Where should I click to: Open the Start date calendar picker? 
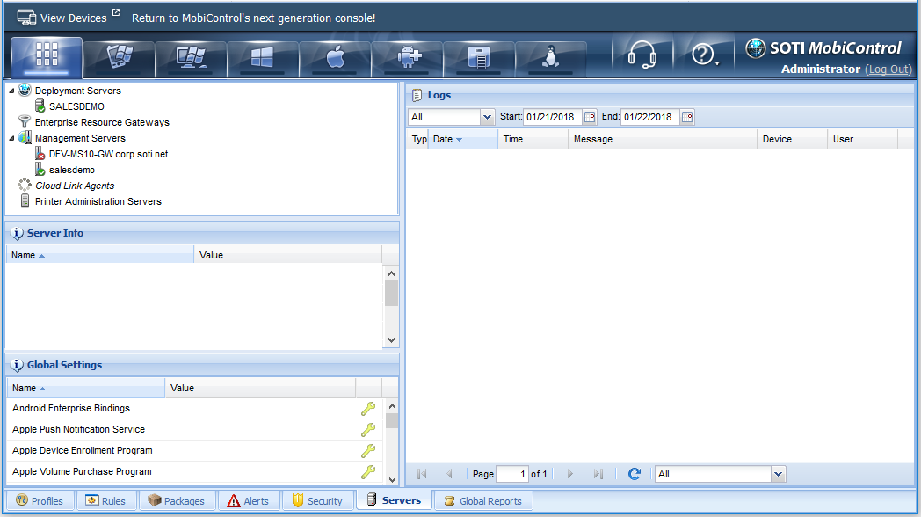coord(590,117)
